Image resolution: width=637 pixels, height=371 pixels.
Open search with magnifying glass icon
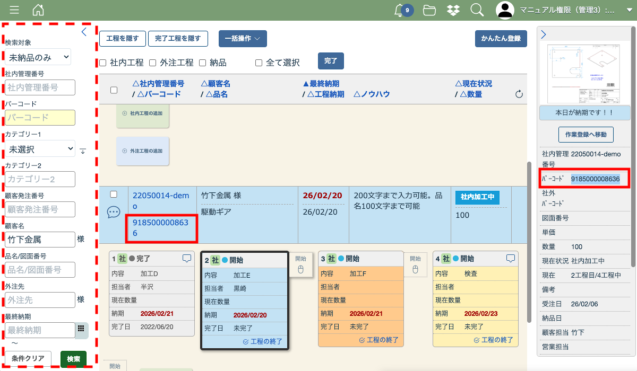point(477,10)
